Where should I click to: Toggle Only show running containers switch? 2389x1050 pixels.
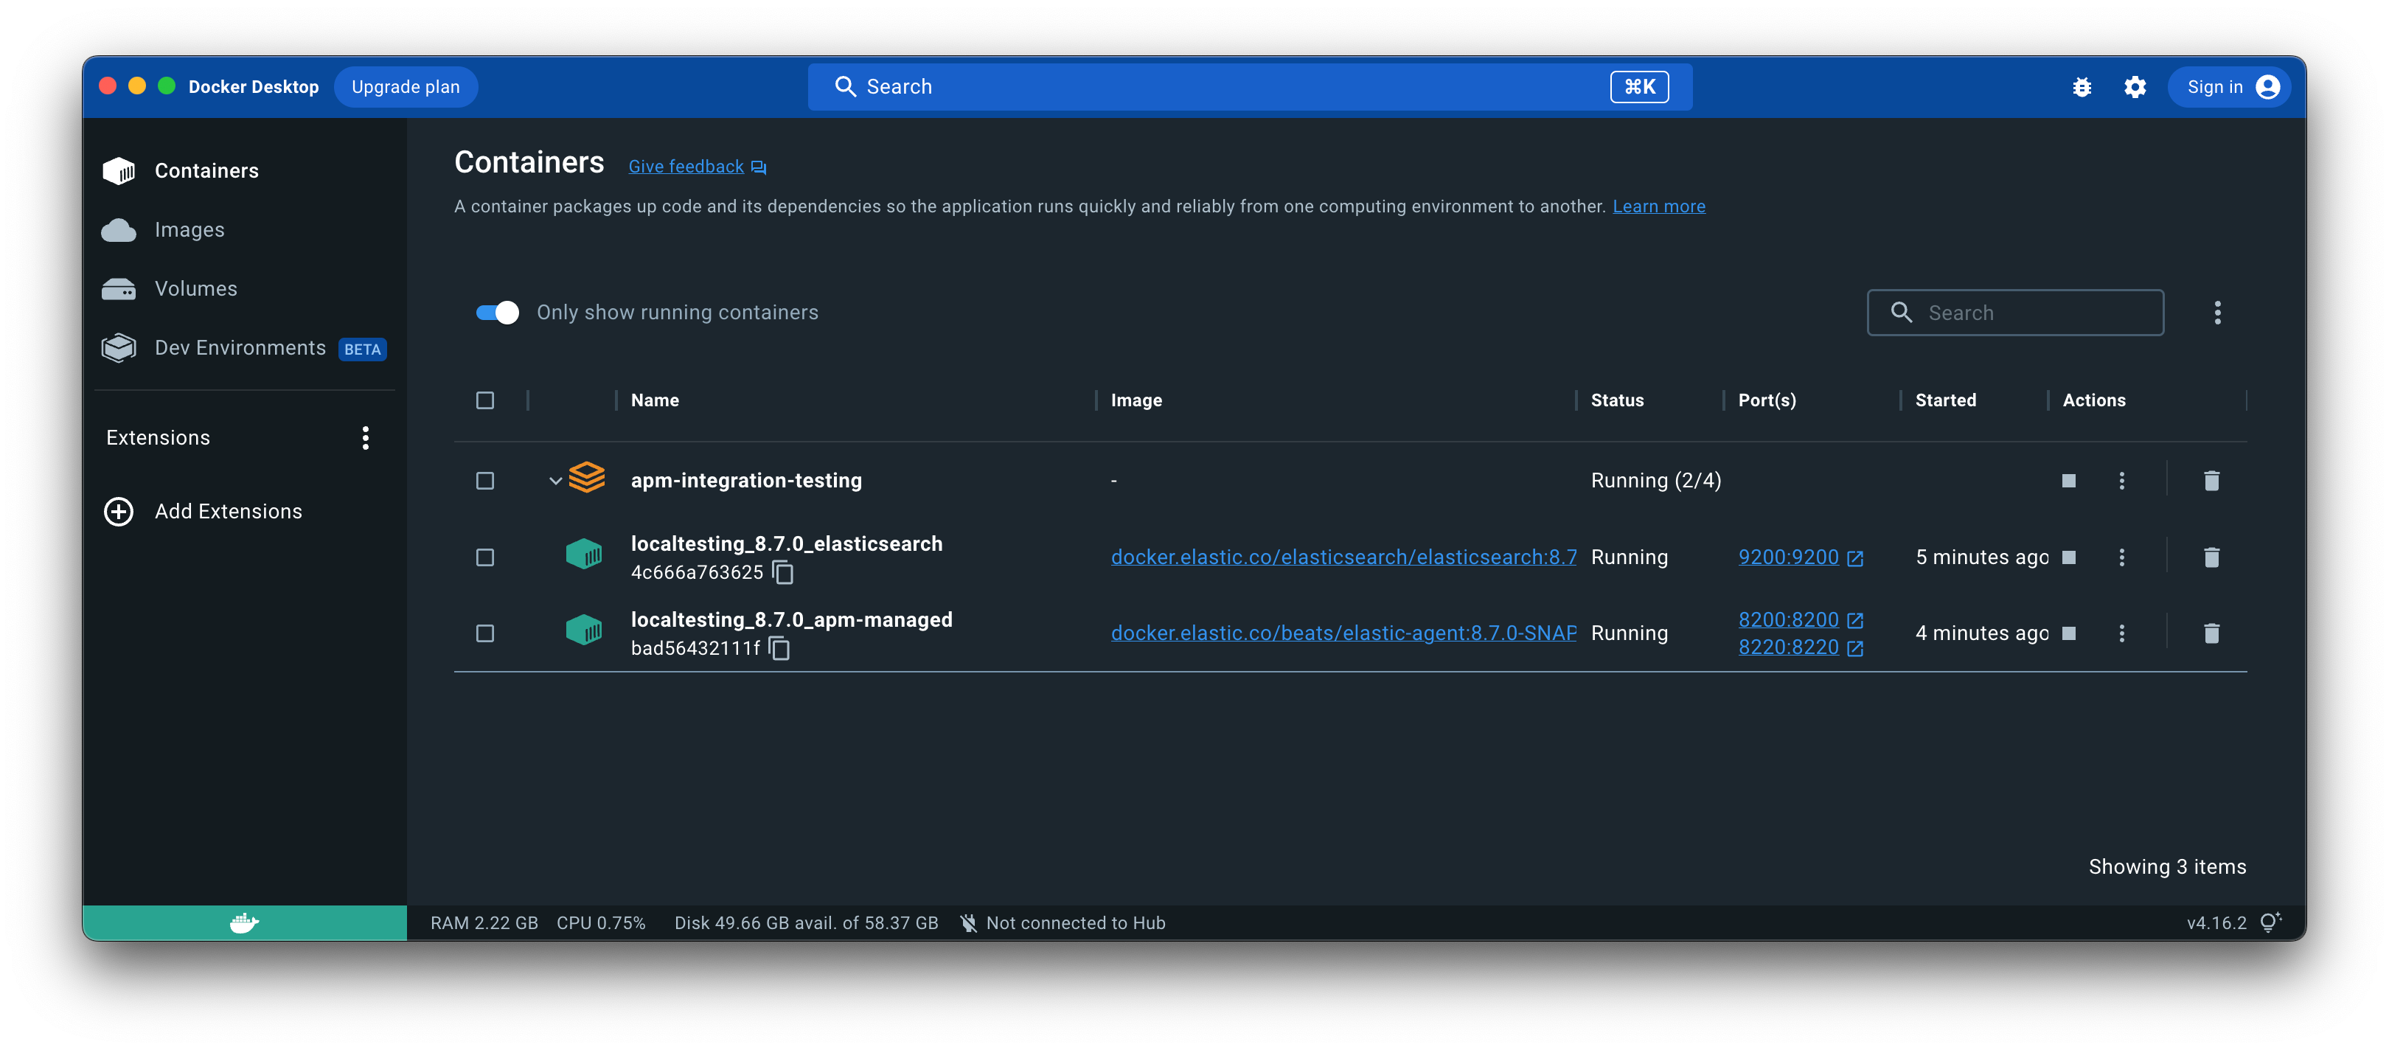[497, 313]
